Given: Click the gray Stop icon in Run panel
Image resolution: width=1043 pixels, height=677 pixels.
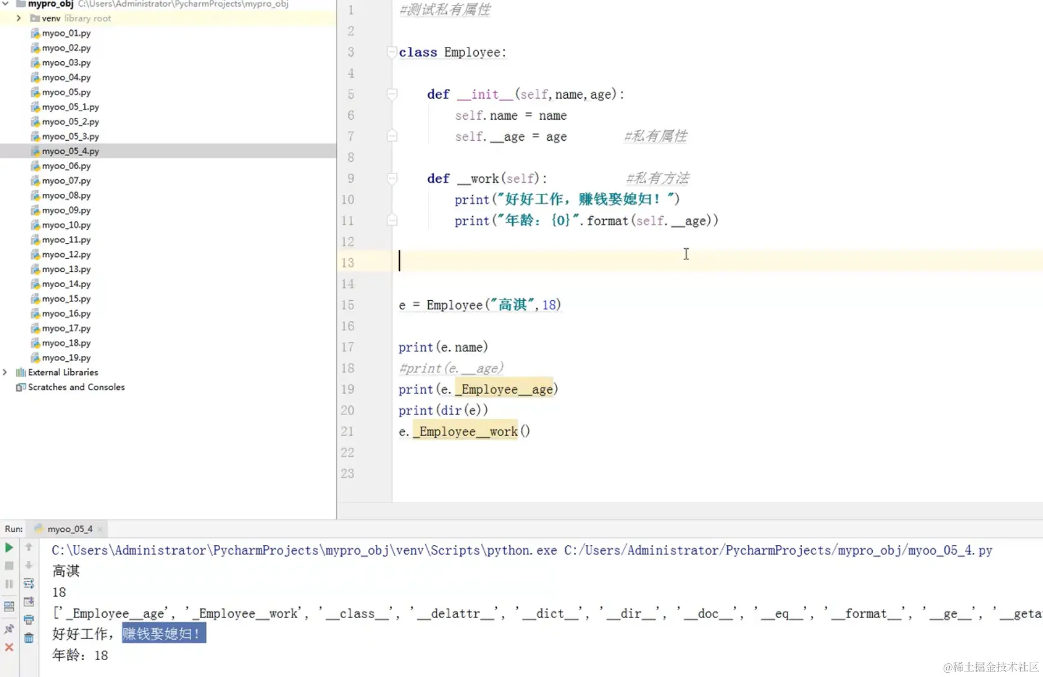Looking at the screenshot, I should (x=9, y=566).
